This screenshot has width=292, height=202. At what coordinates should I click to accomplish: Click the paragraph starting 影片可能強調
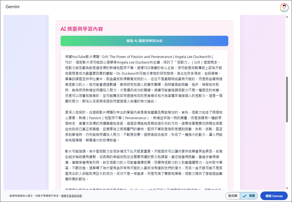click(144, 165)
